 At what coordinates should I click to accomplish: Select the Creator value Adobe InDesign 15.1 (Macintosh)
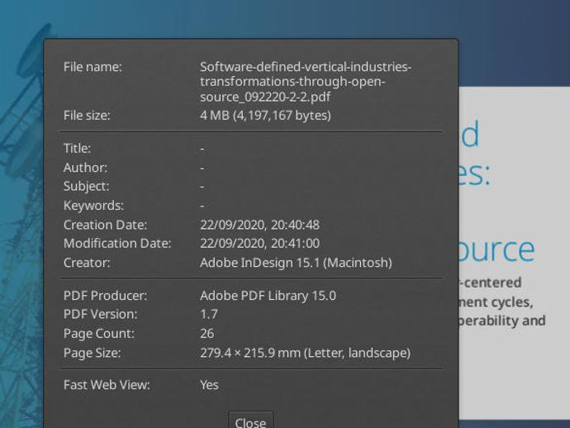(296, 263)
